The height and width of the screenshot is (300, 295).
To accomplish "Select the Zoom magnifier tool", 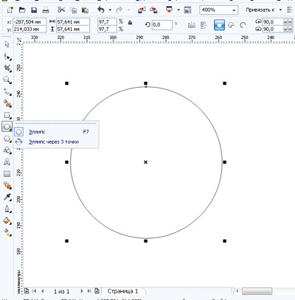I will coord(7,80).
